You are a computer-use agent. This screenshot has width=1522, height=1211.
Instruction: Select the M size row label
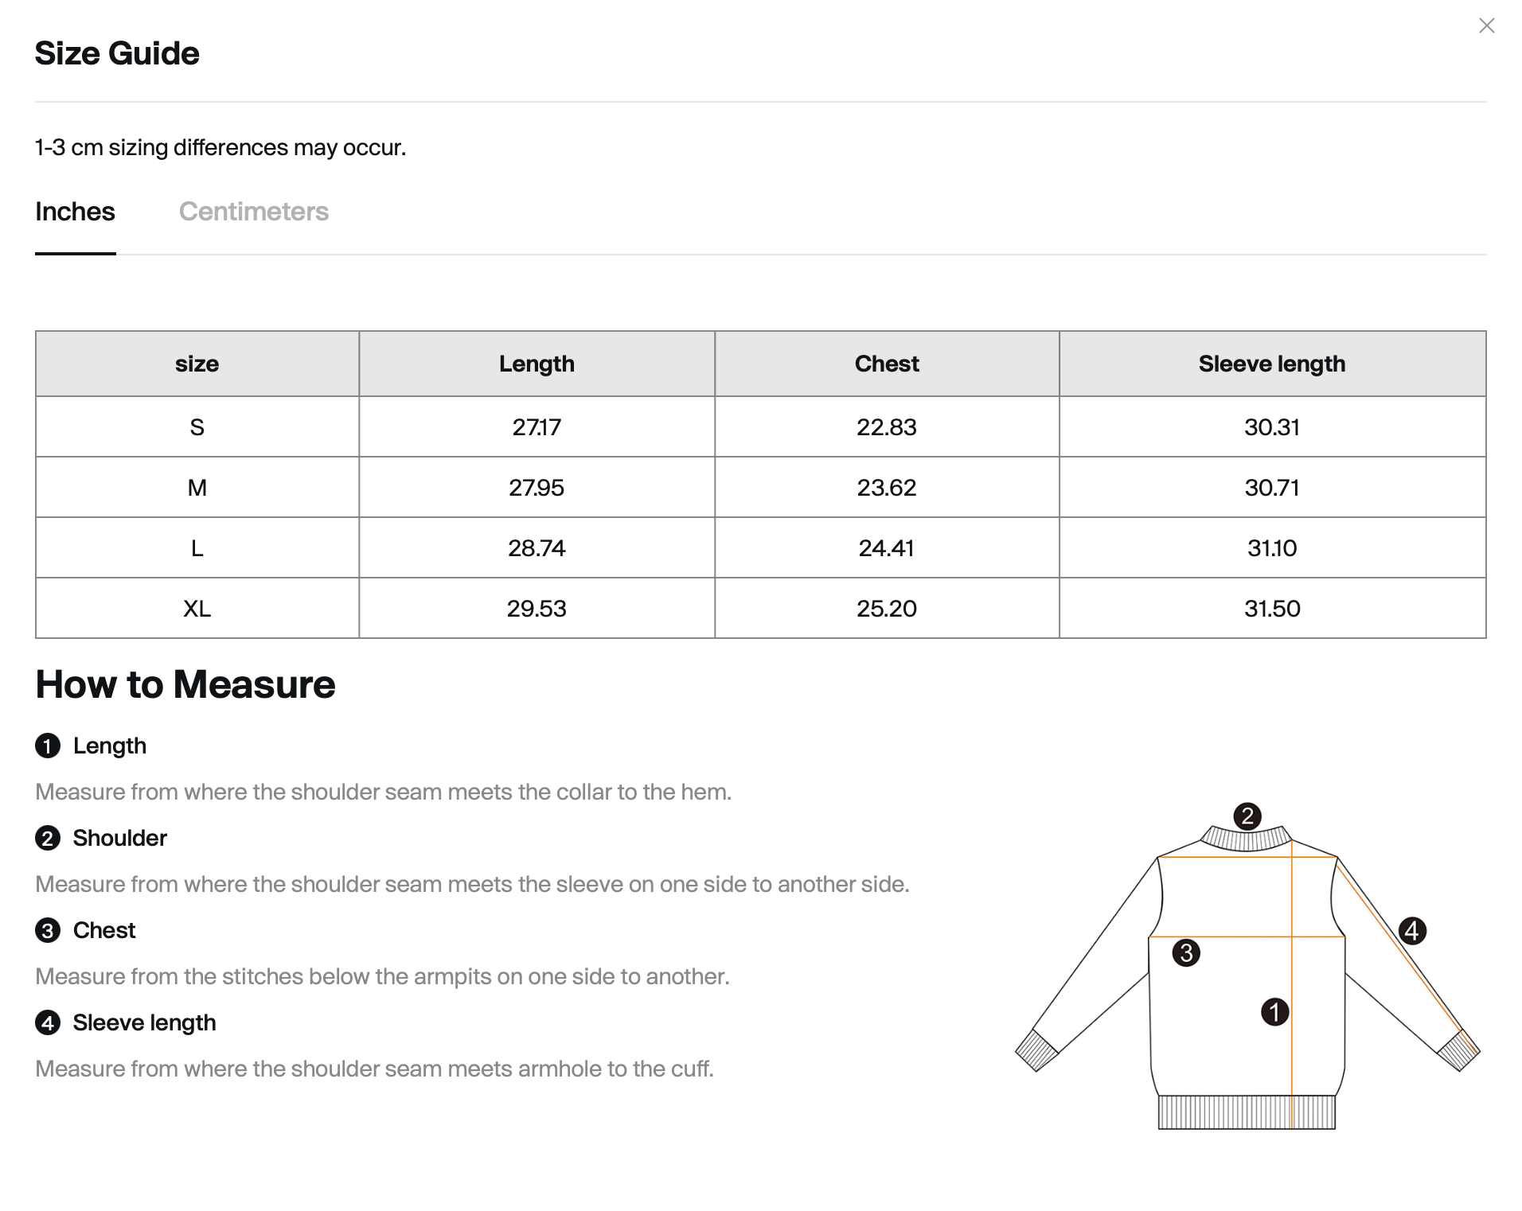click(197, 488)
